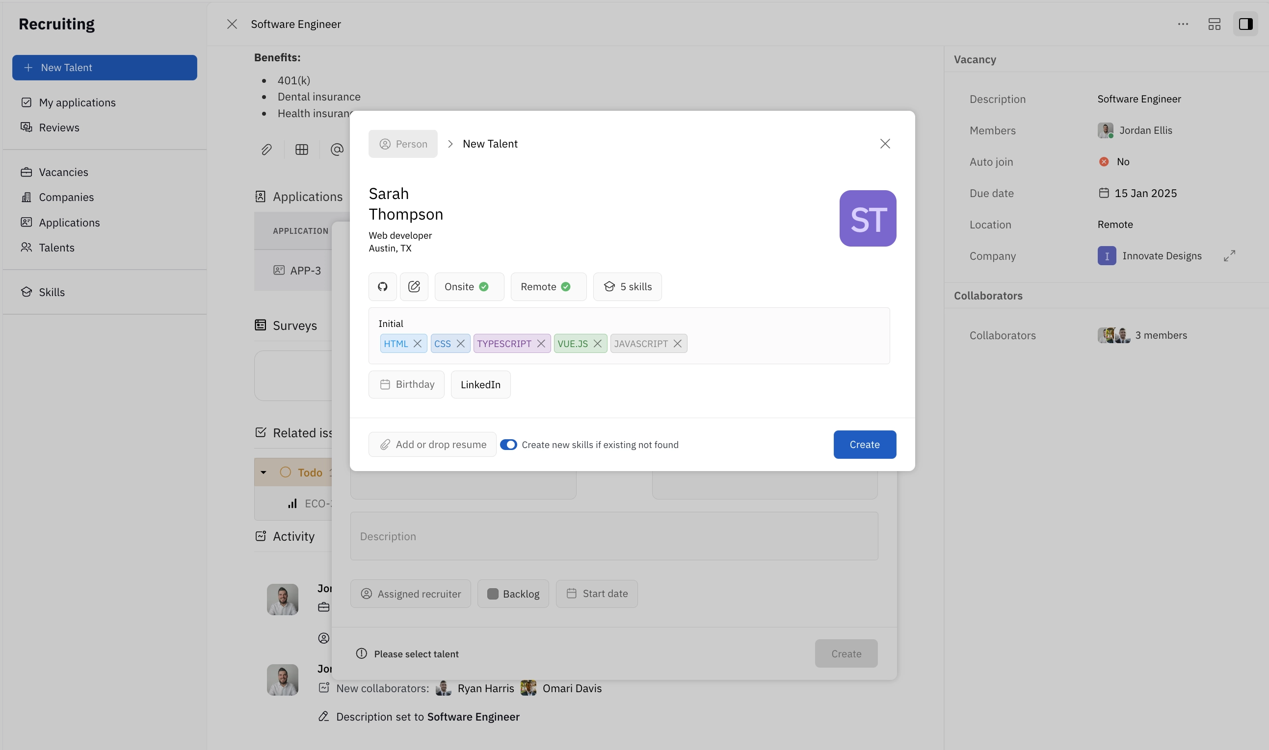Remove the VUE.JS skill tag
1269x750 pixels.
coord(597,344)
